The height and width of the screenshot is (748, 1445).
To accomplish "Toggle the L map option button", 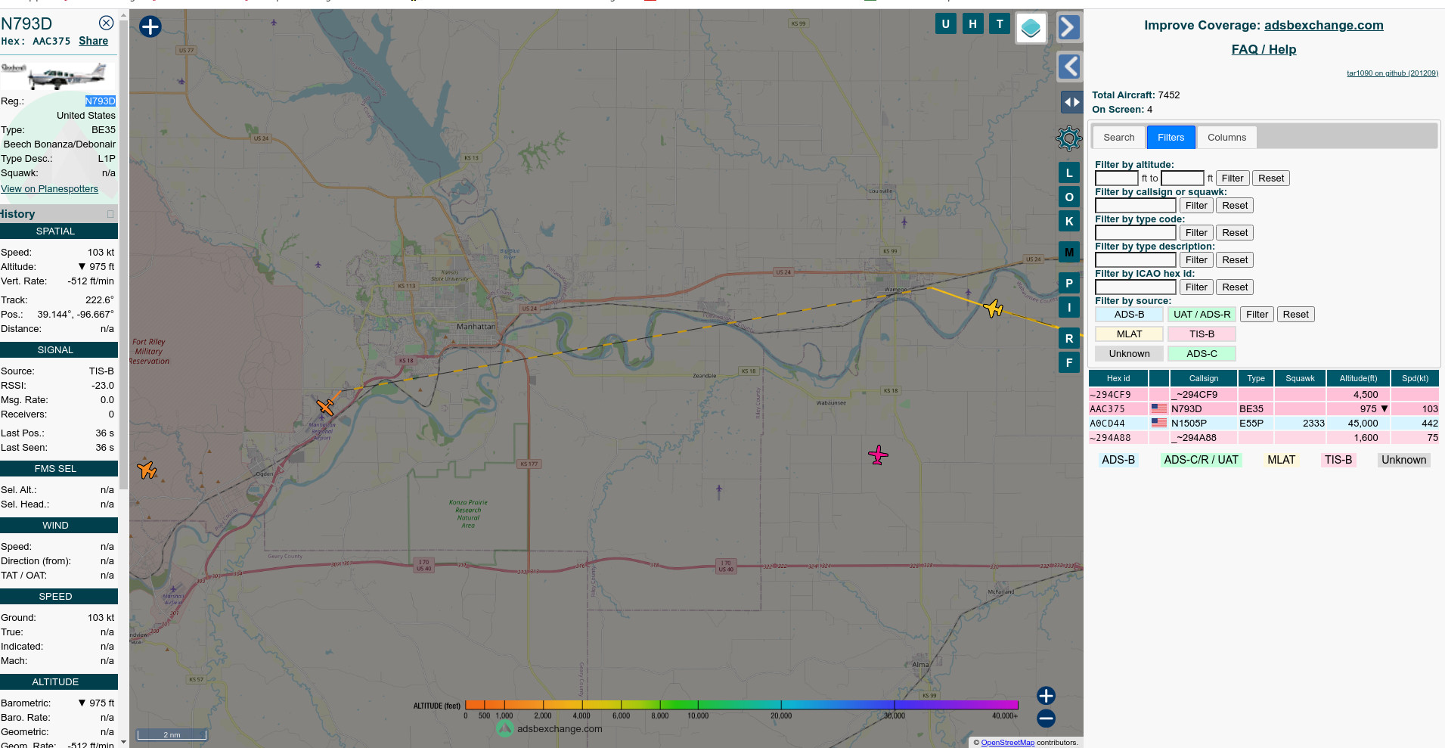I will click(x=1068, y=173).
